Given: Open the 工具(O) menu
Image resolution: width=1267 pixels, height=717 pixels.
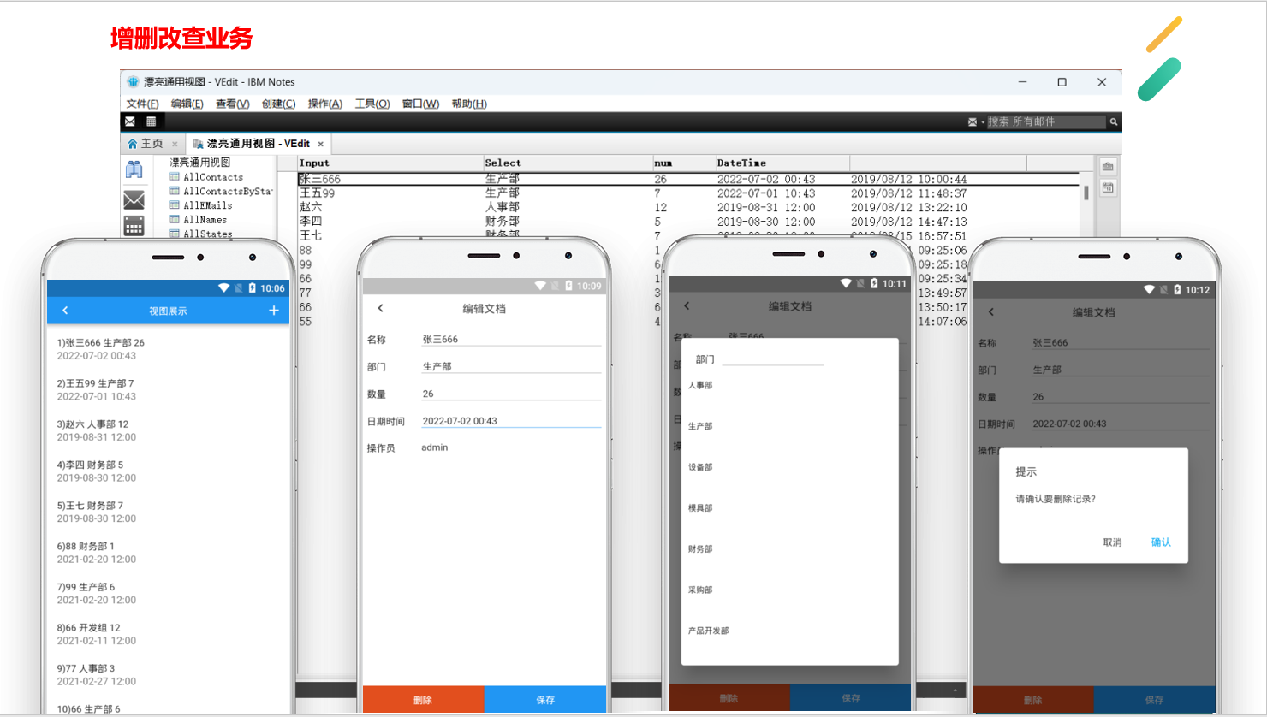Looking at the screenshot, I should click(372, 104).
